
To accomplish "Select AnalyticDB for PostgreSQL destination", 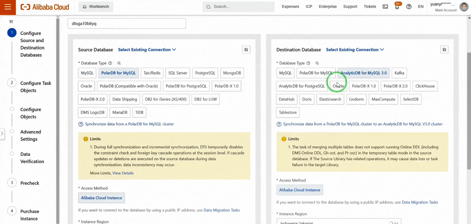I will tap(302, 86).
